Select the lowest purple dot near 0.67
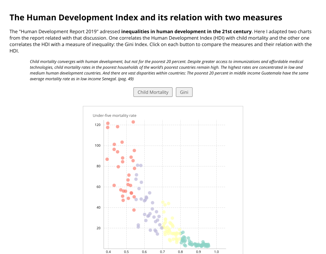This screenshot has height=254, width=326. (x=157, y=234)
